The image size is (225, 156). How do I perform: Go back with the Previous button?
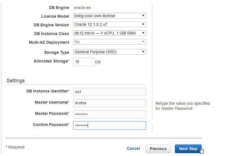pyautogui.click(x=158, y=149)
